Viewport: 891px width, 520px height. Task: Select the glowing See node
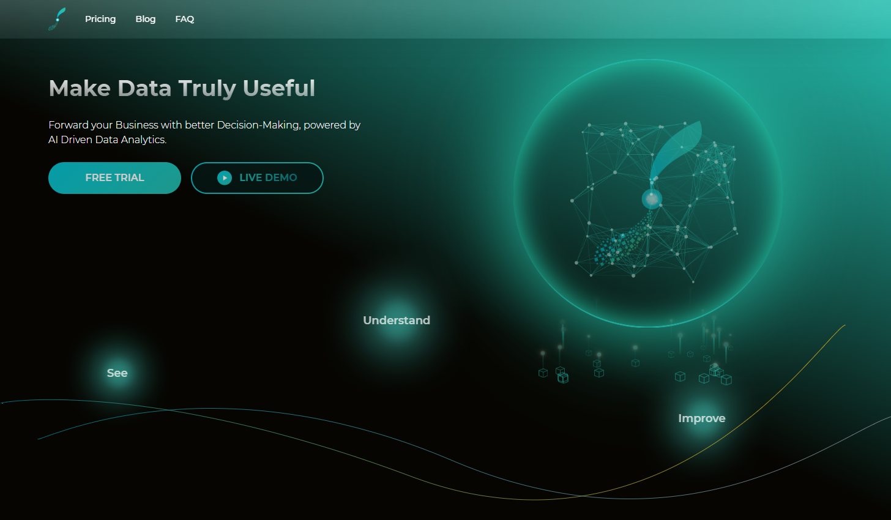click(x=117, y=373)
